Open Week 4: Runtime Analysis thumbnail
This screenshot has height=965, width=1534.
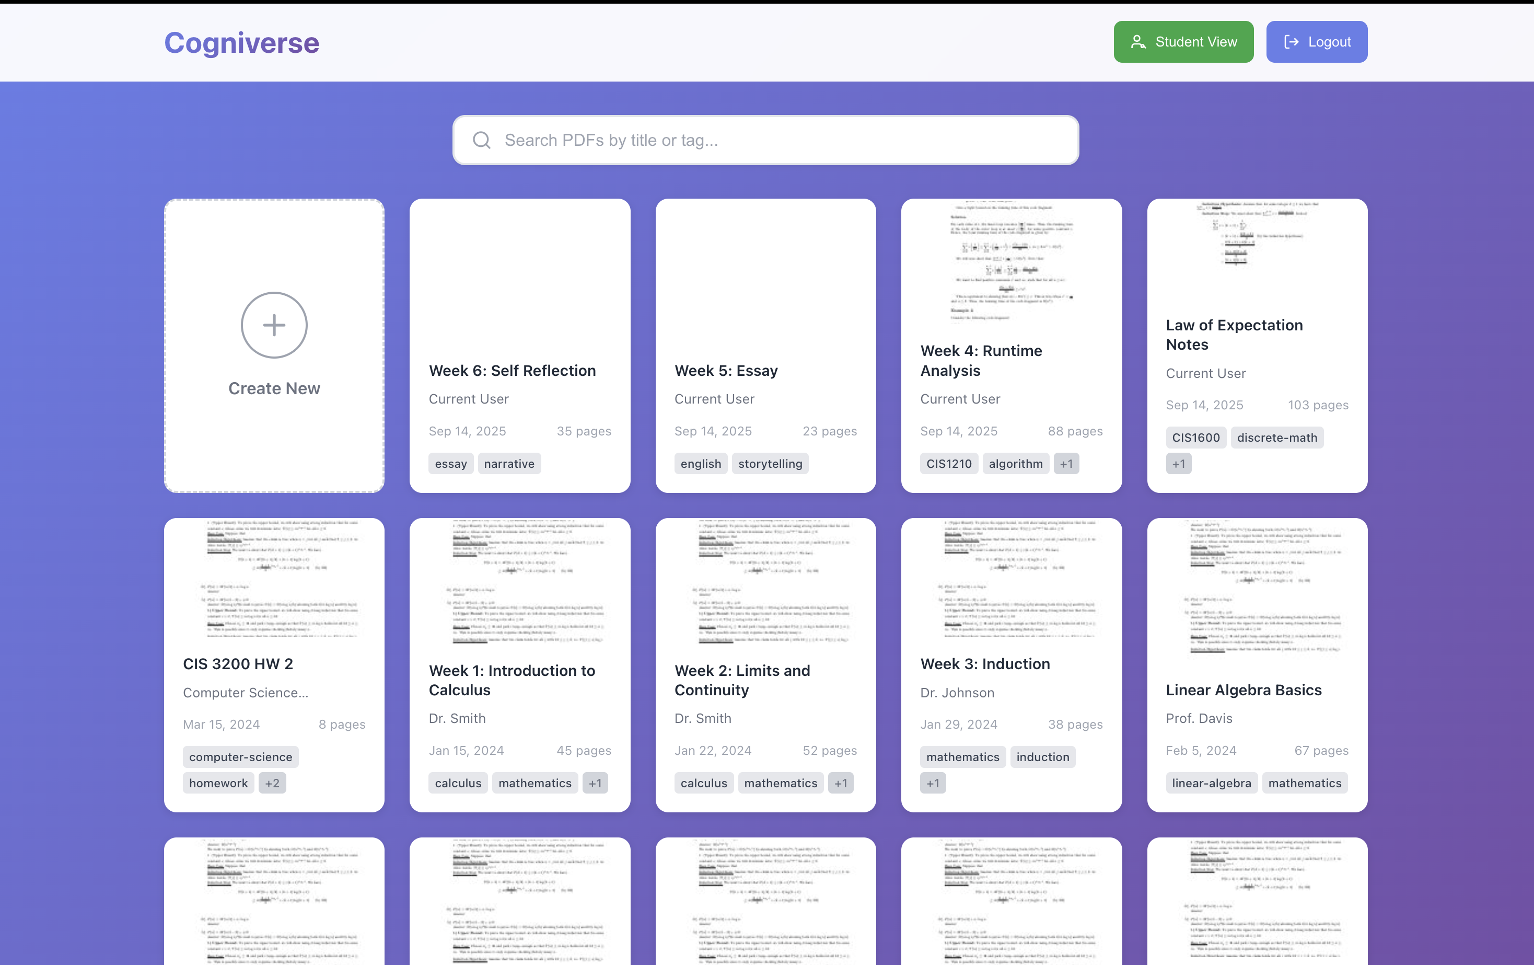click(1011, 262)
